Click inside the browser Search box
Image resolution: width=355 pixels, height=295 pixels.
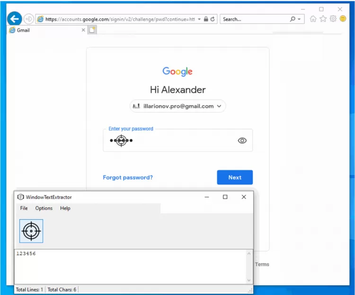[255, 19]
